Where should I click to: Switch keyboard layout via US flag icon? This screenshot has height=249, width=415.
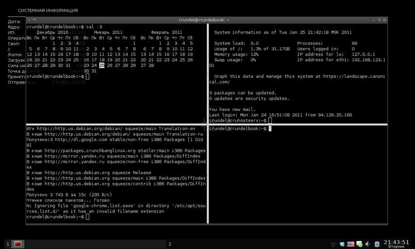pyautogui.click(x=350, y=244)
